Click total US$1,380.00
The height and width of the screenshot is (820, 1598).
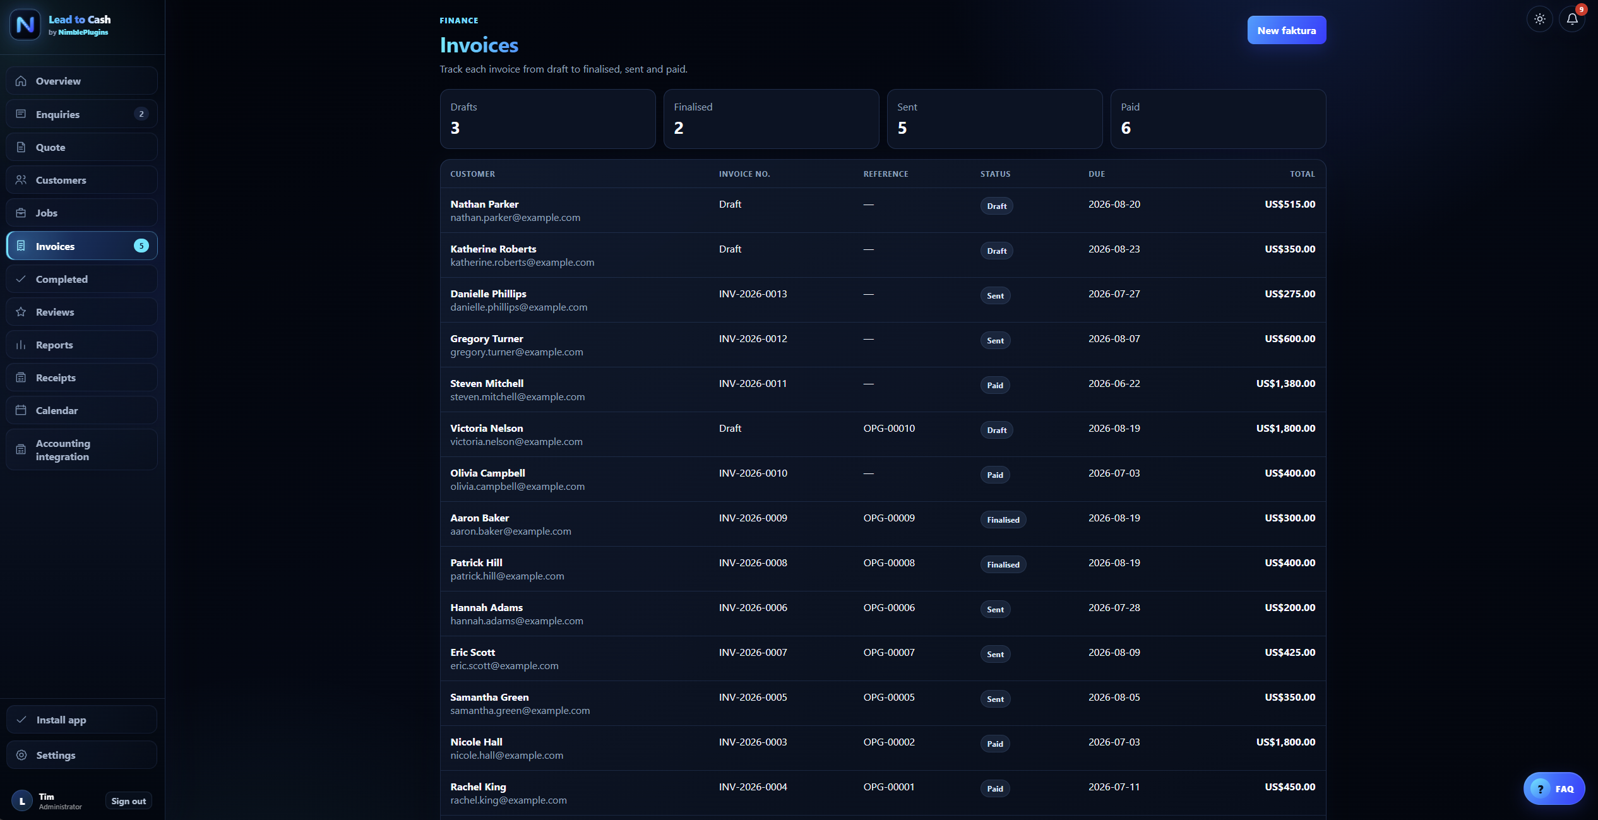tap(1285, 383)
